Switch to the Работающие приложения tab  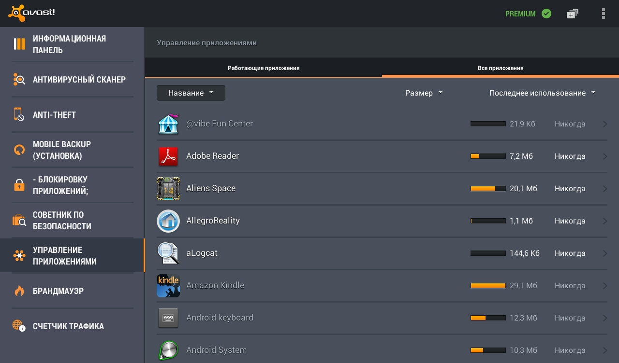[x=263, y=68]
